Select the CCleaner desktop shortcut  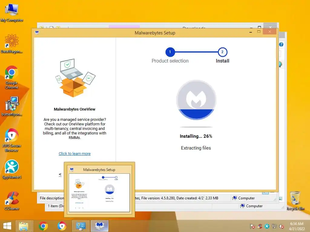coord(12,201)
